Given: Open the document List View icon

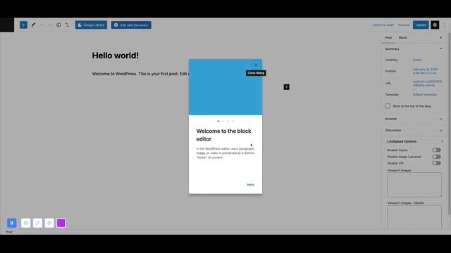Looking at the screenshot, I should tap(67, 25).
